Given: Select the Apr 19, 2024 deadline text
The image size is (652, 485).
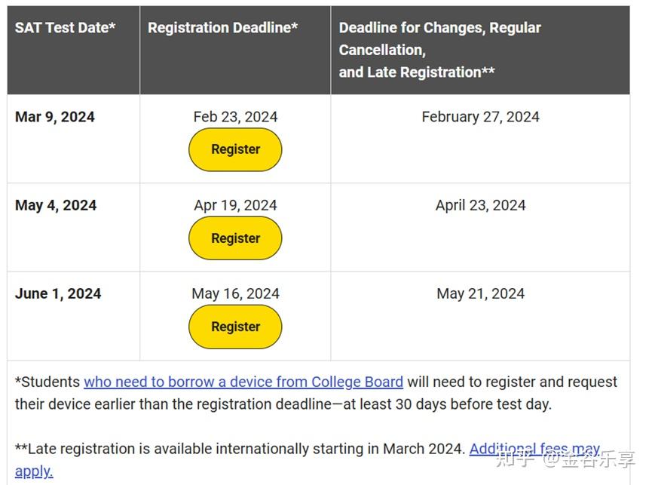Looking at the screenshot, I should 235,205.
